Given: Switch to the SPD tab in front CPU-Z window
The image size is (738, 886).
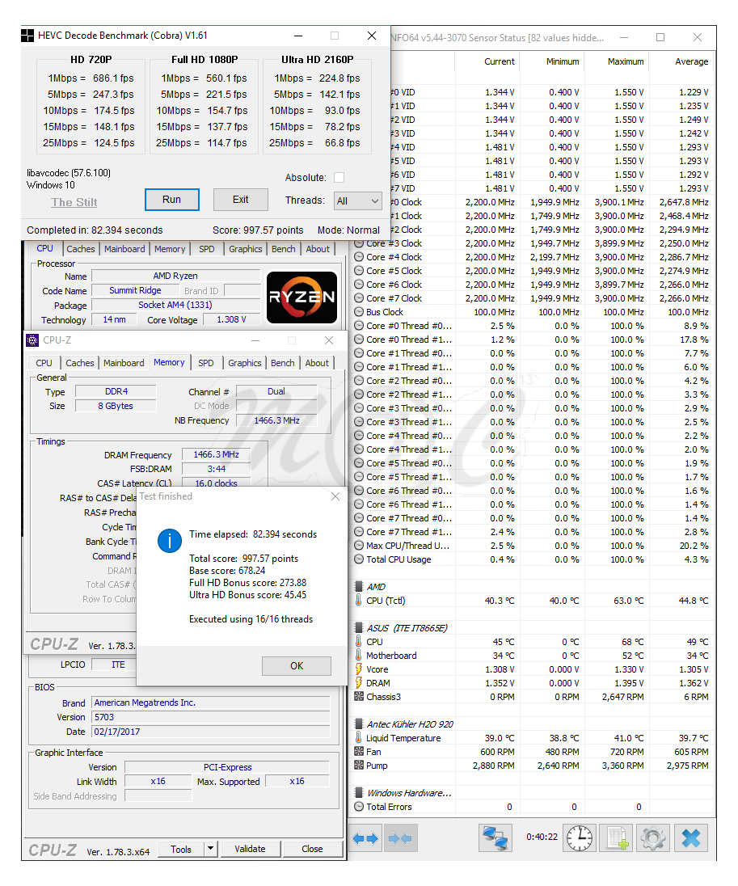Looking at the screenshot, I should [206, 363].
